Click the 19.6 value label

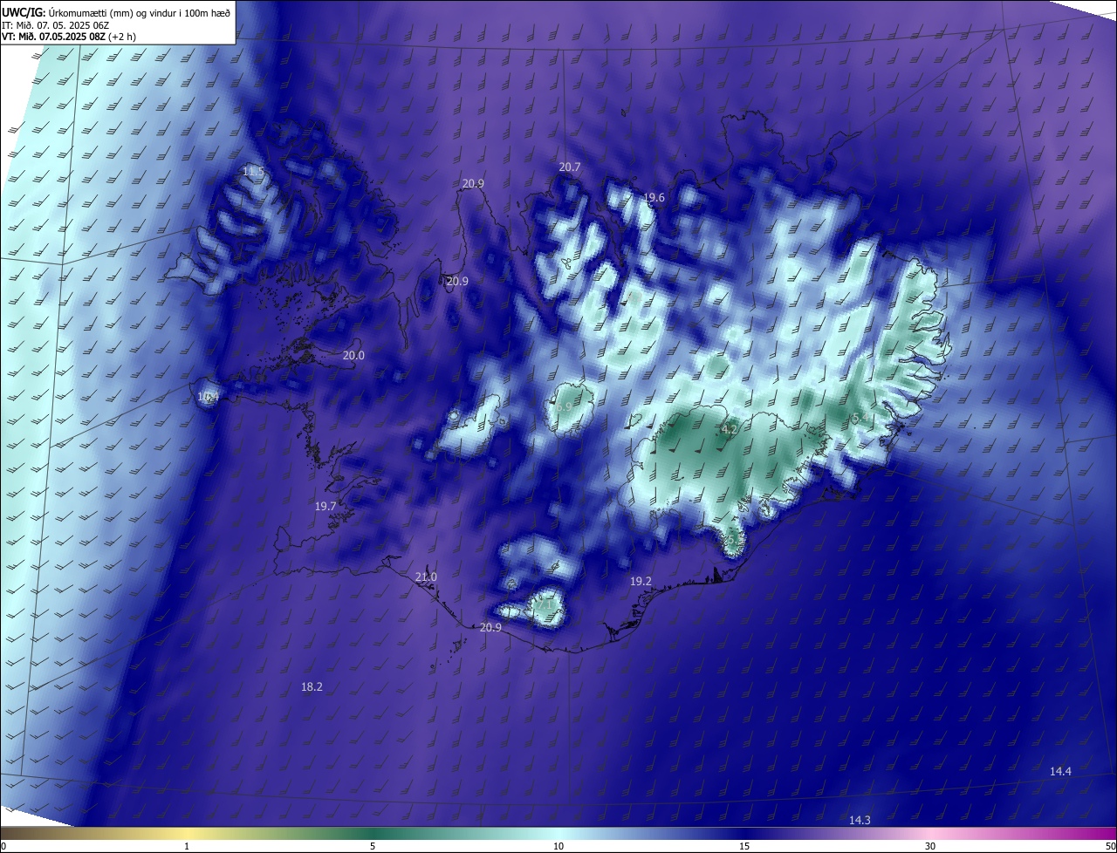tap(654, 198)
